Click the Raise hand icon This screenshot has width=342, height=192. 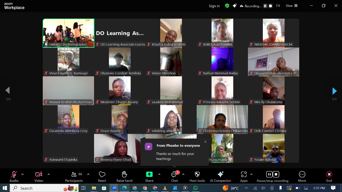[124, 175]
